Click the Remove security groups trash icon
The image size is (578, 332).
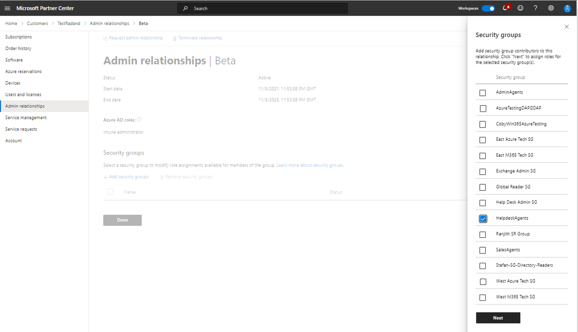point(161,177)
